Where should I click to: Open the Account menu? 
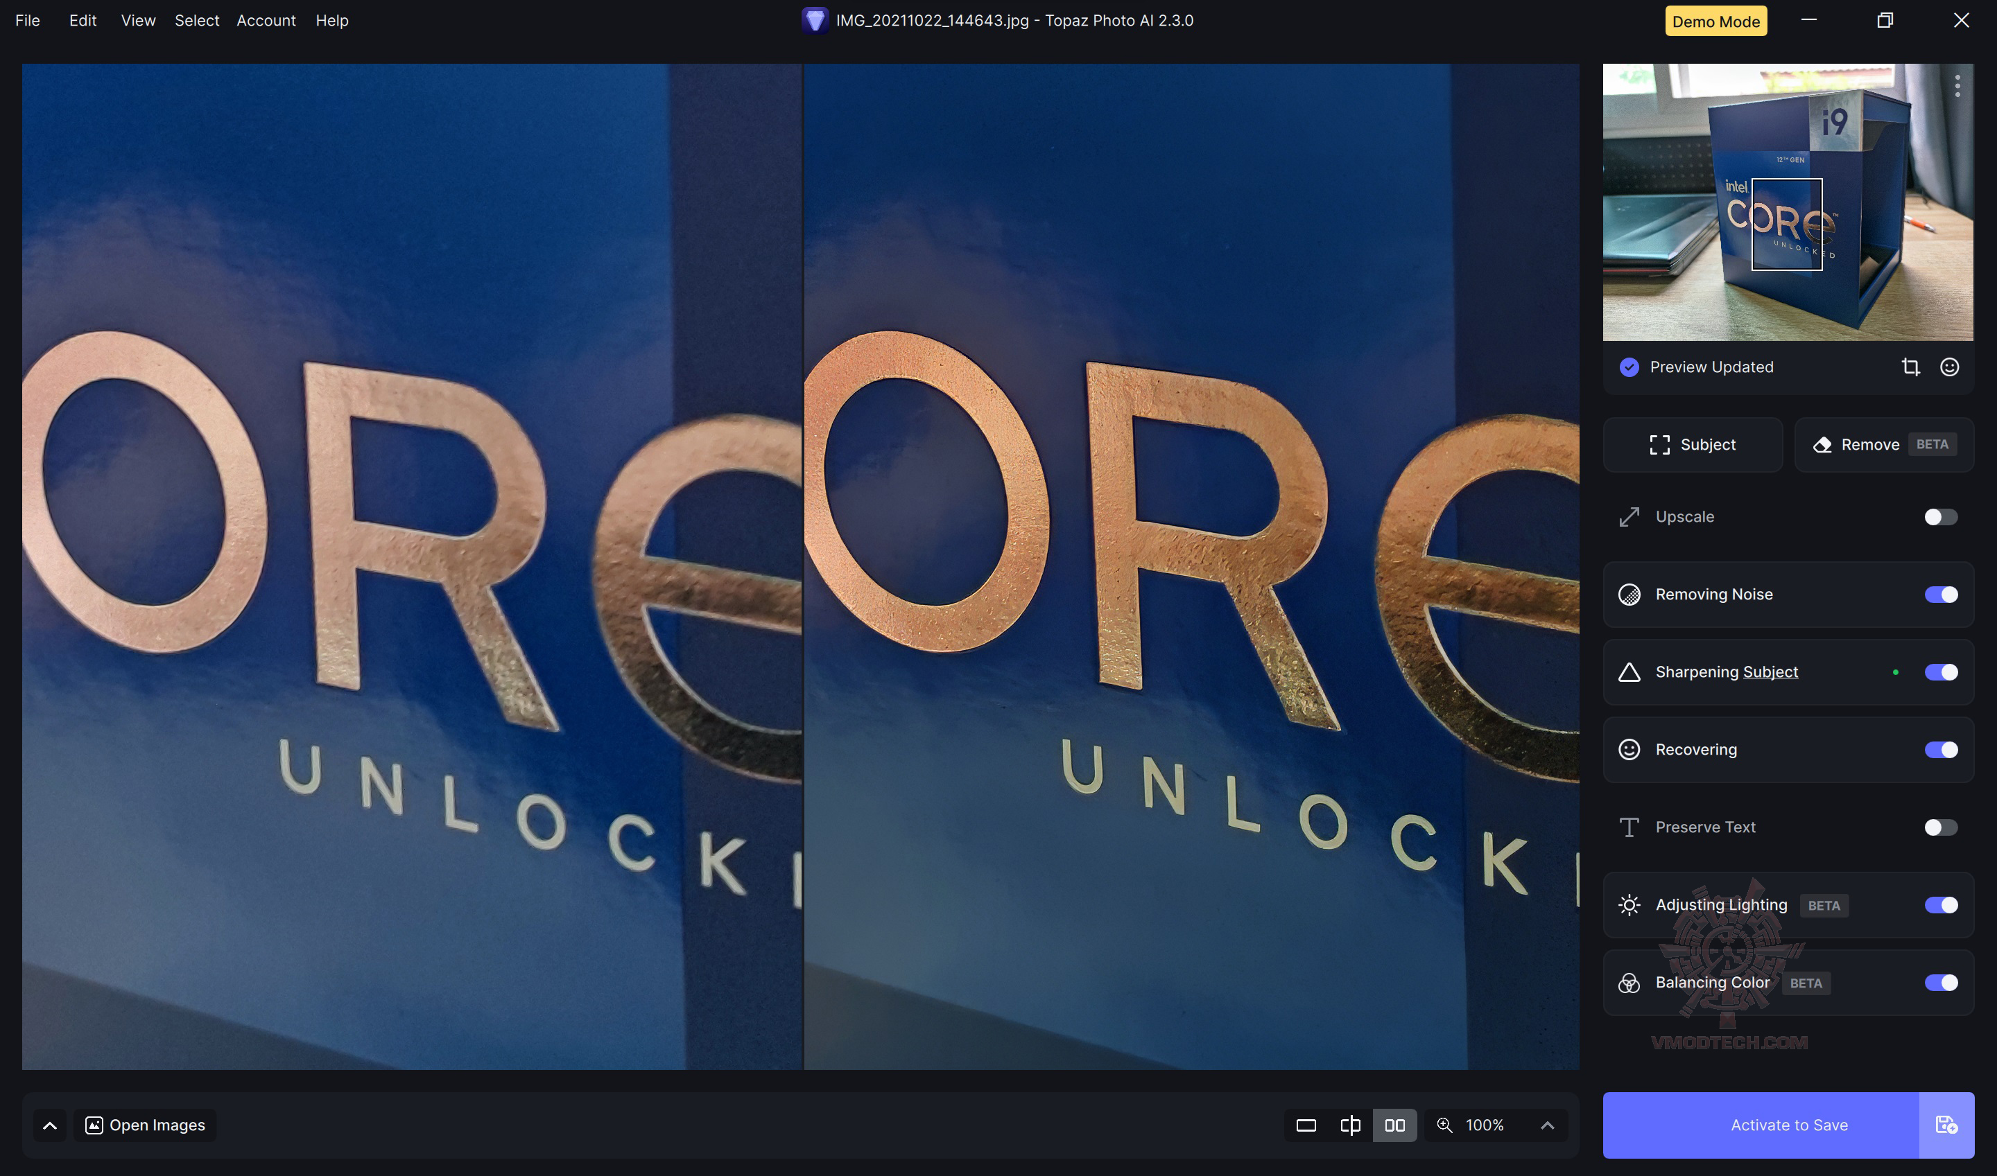coord(266,21)
